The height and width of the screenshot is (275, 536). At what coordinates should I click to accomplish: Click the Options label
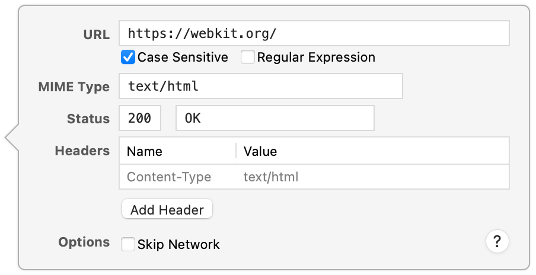pyautogui.click(x=84, y=242)
